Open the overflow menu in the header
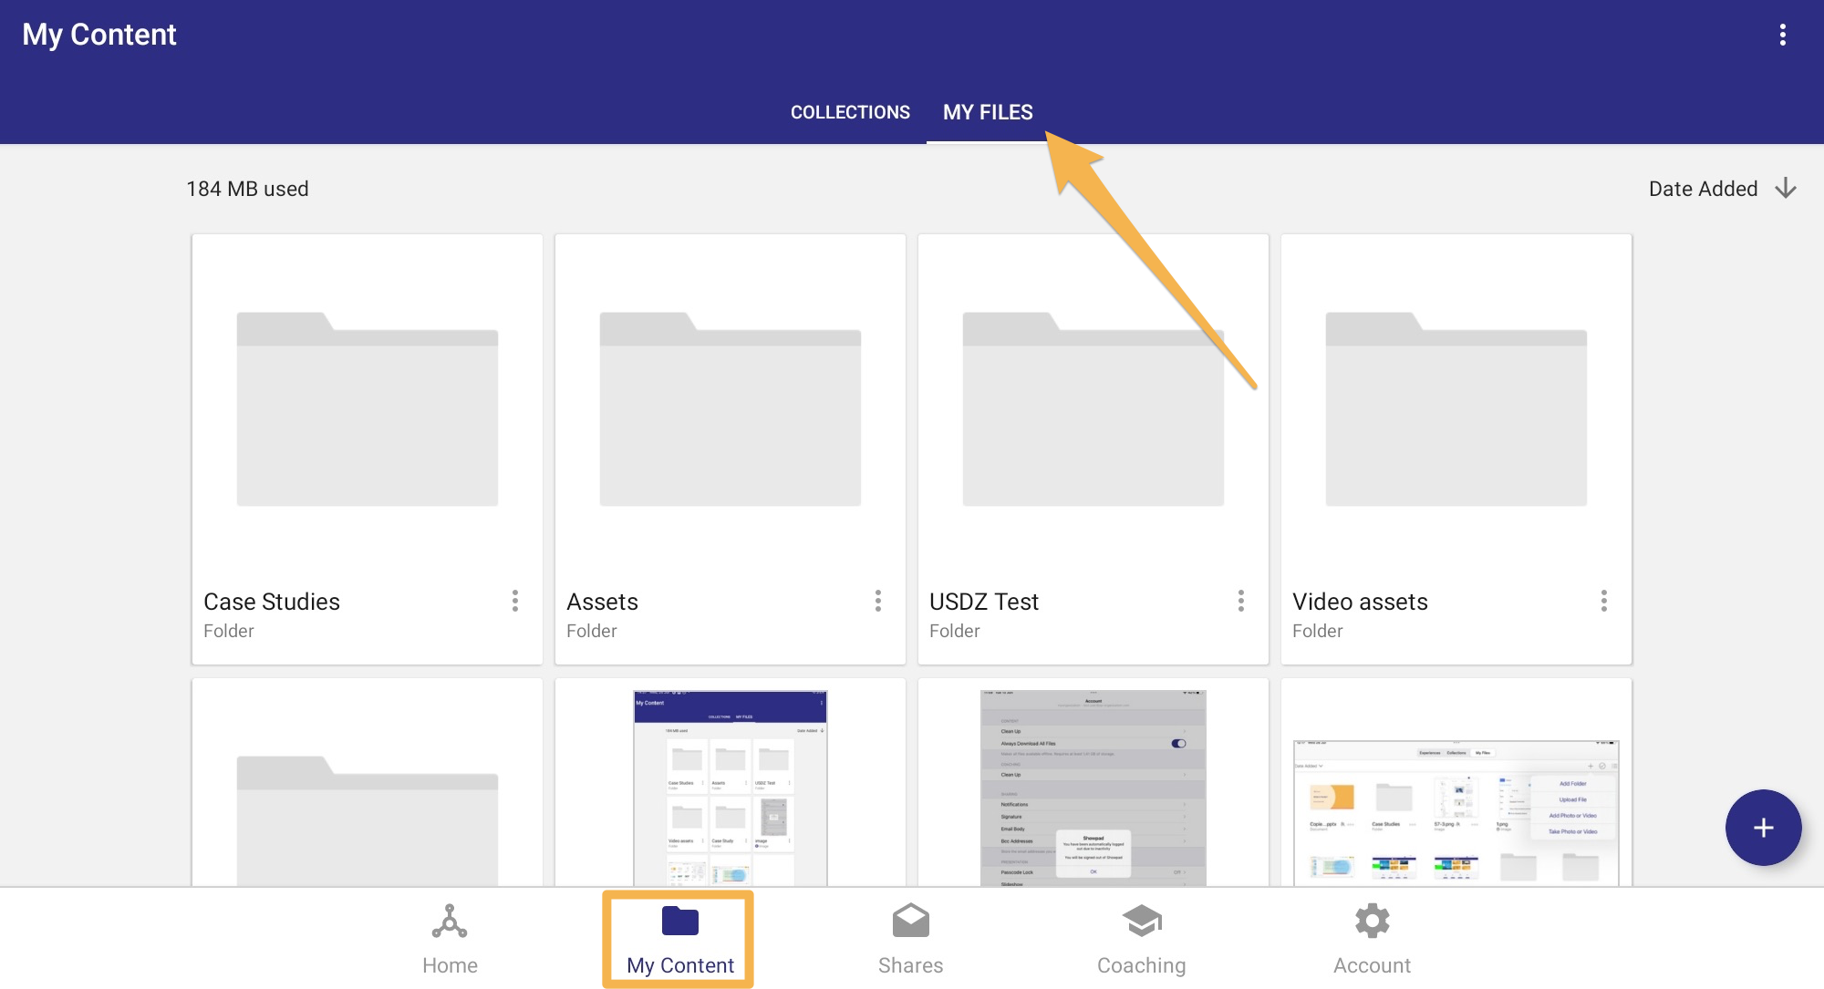This screenshot has height=989, width=1824. coord(1782,35)
